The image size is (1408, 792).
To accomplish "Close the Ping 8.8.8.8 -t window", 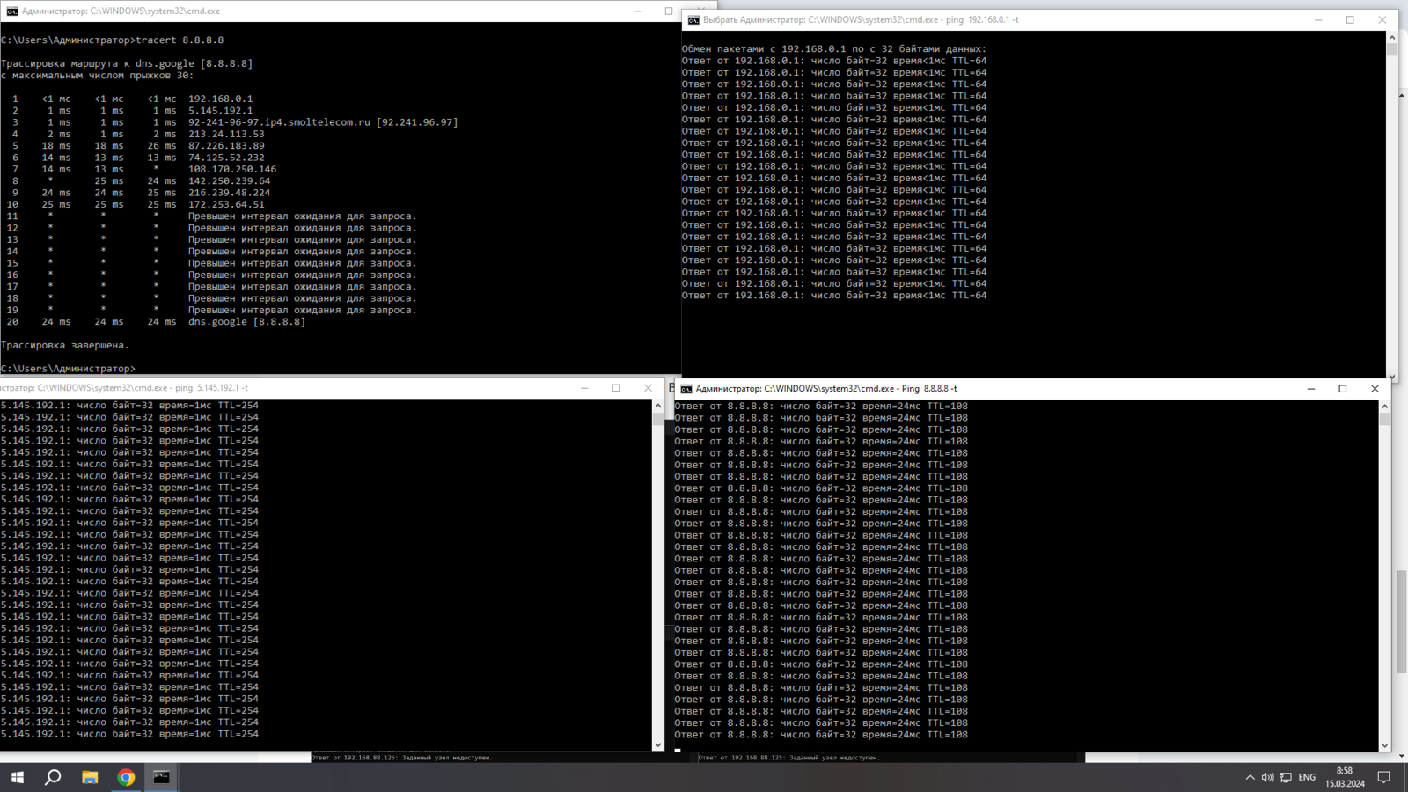I will (1375, 388).
